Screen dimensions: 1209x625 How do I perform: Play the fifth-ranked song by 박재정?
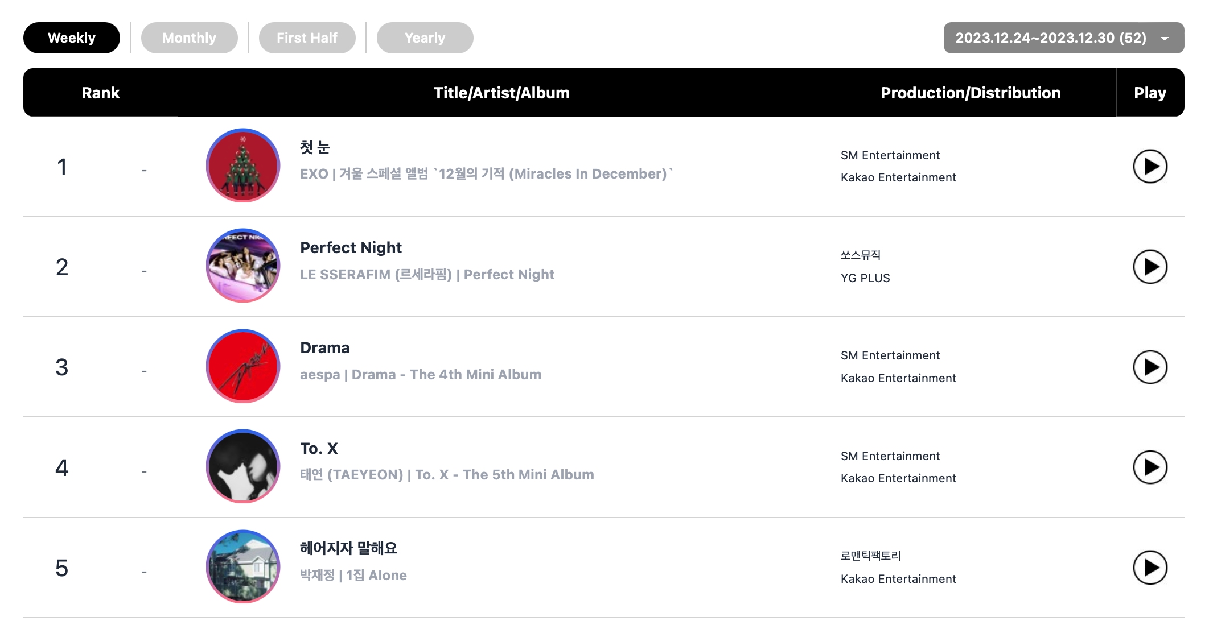click(x=1149, y=568)
